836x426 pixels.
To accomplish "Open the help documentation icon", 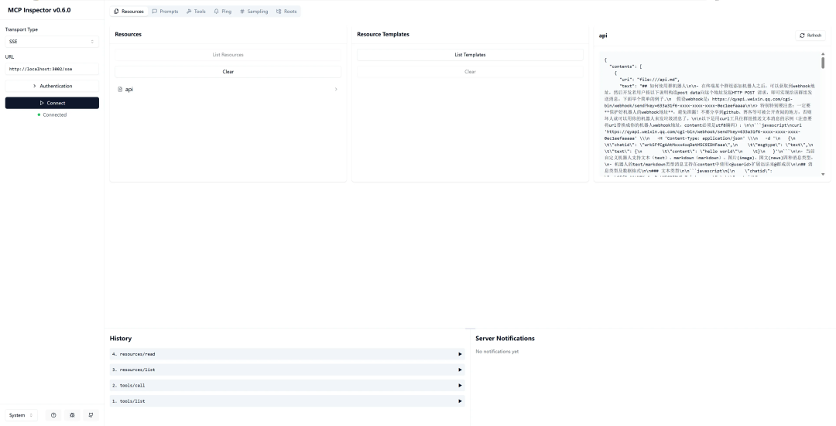I will coord(53,415).
